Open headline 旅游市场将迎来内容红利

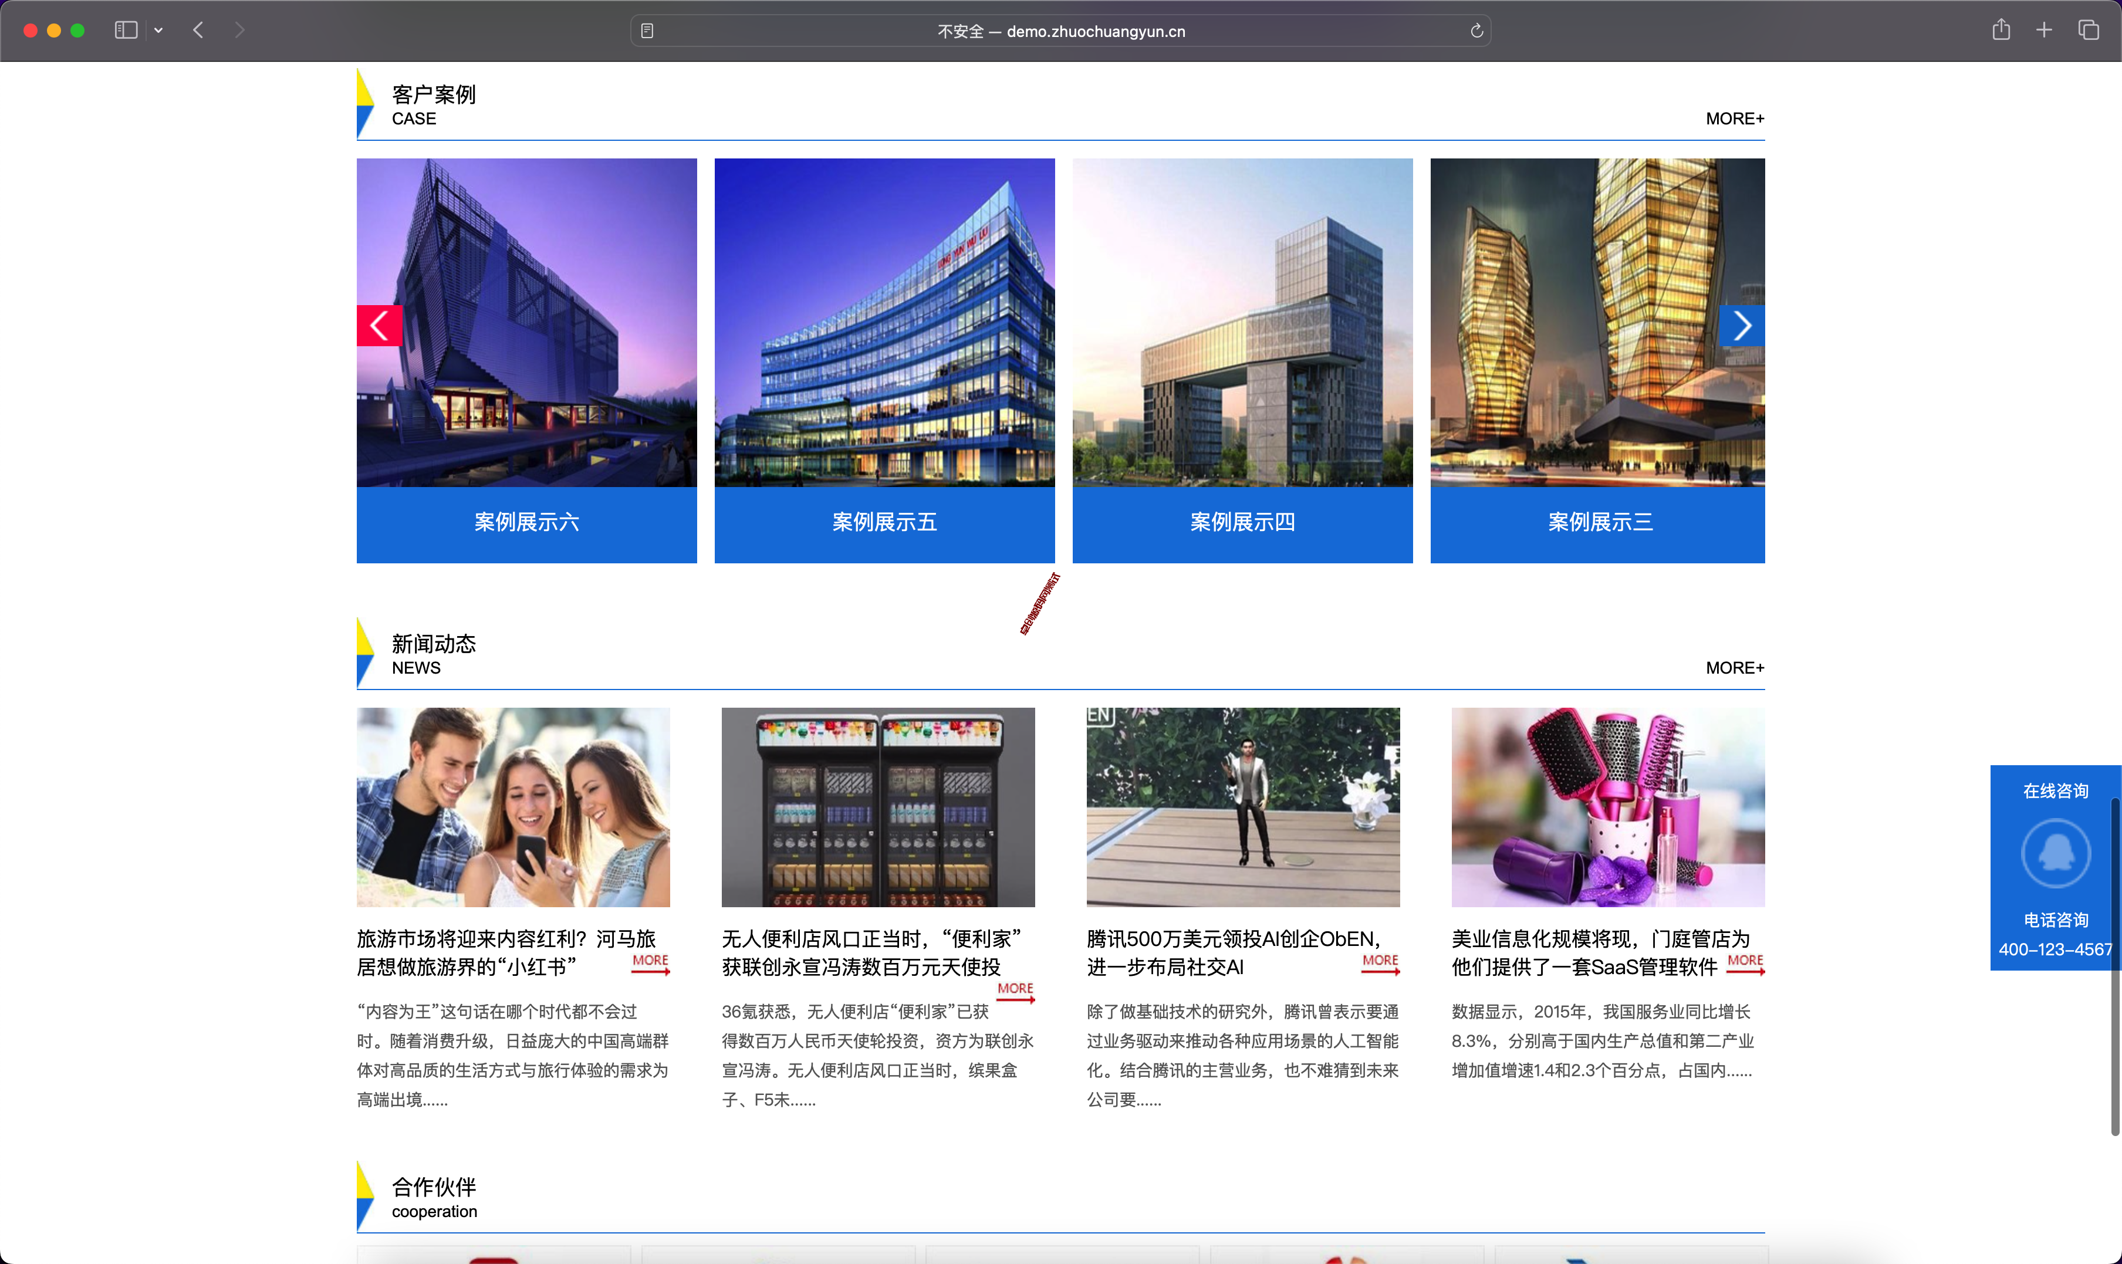tap(506, 952)
